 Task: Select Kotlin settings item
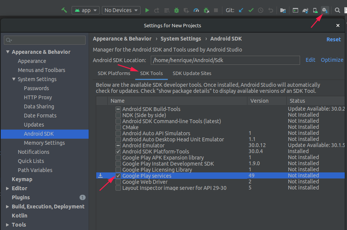tap(19, 216)
